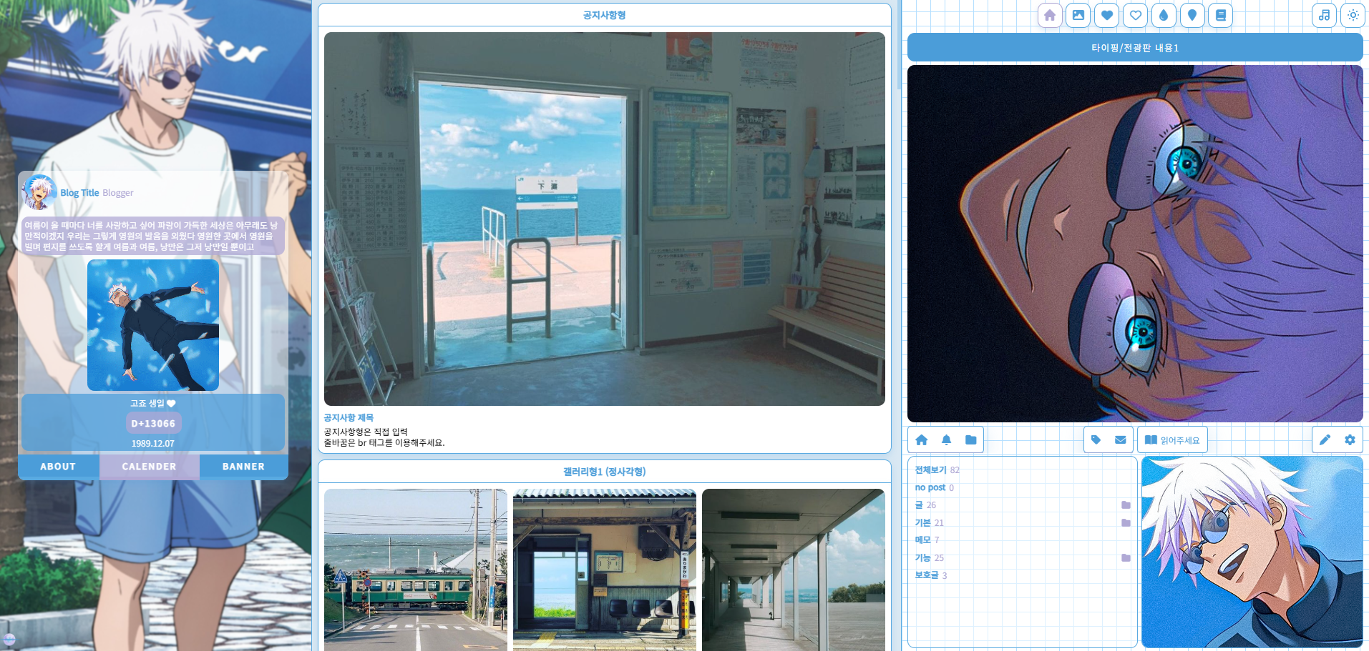Switch to the BANNER tab
The image size is (1369, 651).
click(x=243, y=467)
